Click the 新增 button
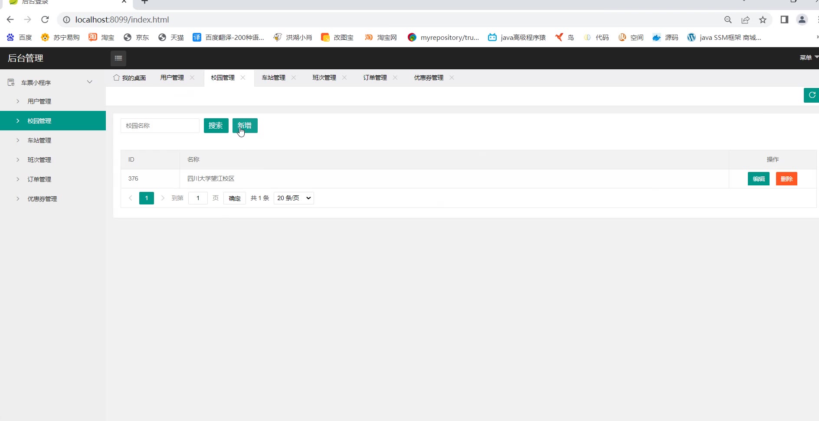The height and width of the screenshot is (421, 819). (245, 126)
